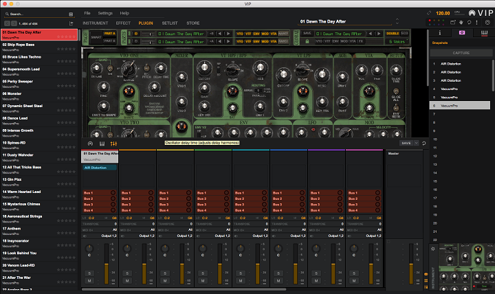This screenshot has width=495, height=294.
Task: Expand the mixer Save dropdown arrow
Action: (x=415, y=143)
